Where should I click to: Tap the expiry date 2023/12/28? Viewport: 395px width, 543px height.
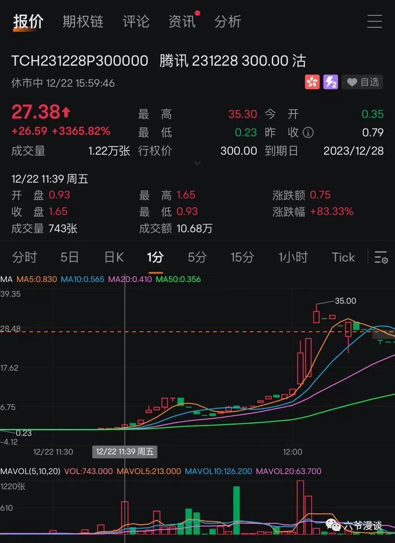coord(354,151)
